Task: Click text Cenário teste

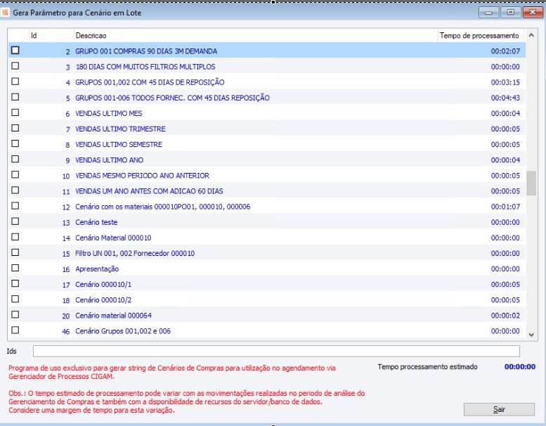Action: [96, 222]
